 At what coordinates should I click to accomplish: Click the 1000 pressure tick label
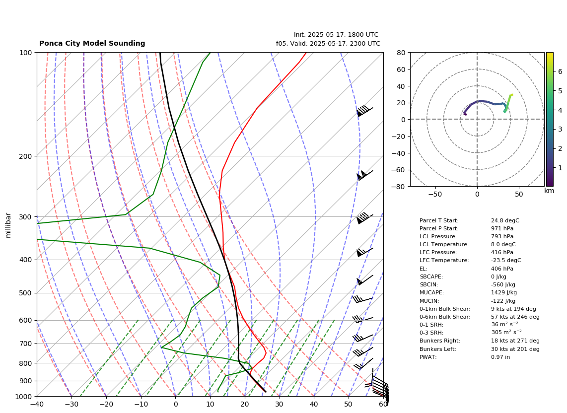click(x=24, y=397)
